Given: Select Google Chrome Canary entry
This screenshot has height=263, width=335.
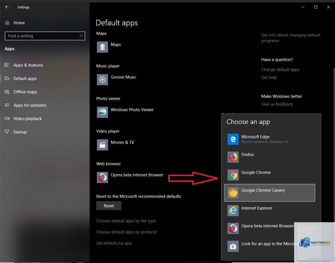Looking at the screenshot, I should point(270,193).
